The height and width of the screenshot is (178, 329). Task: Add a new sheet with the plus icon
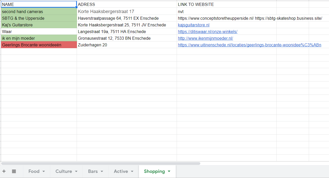4,171
